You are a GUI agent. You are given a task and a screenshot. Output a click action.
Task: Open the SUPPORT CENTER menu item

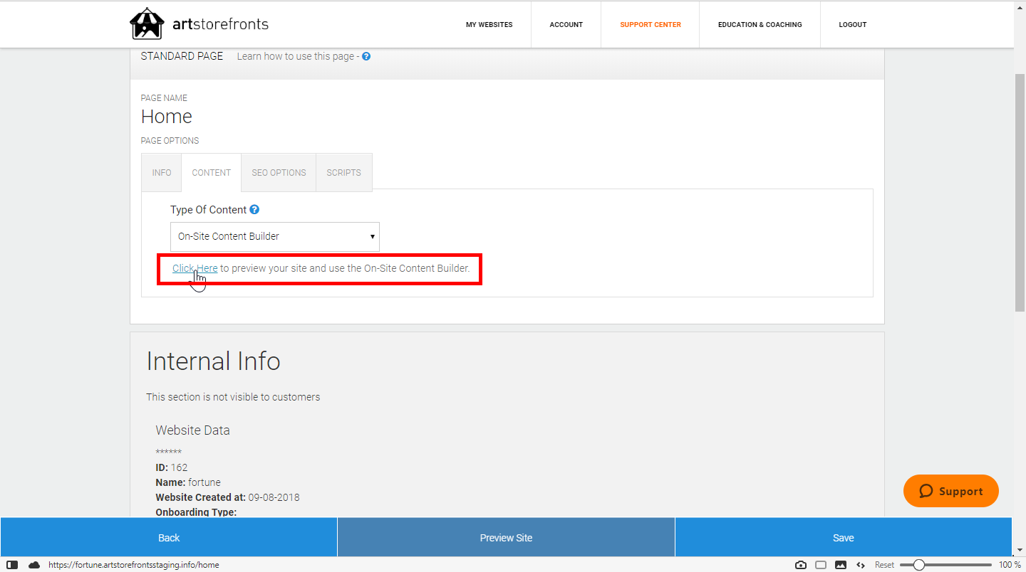650,24
